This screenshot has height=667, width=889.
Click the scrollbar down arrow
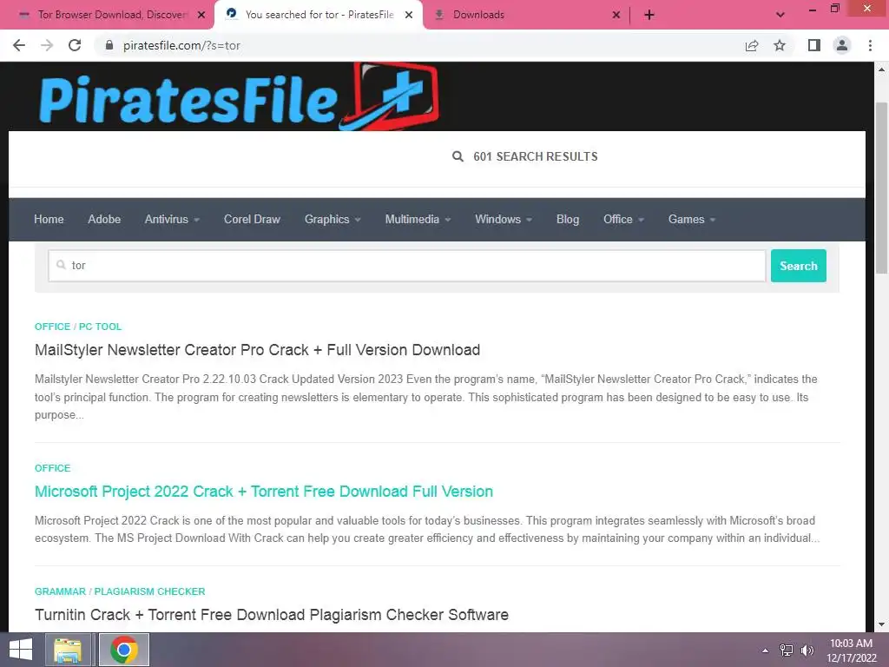point(881,624)
